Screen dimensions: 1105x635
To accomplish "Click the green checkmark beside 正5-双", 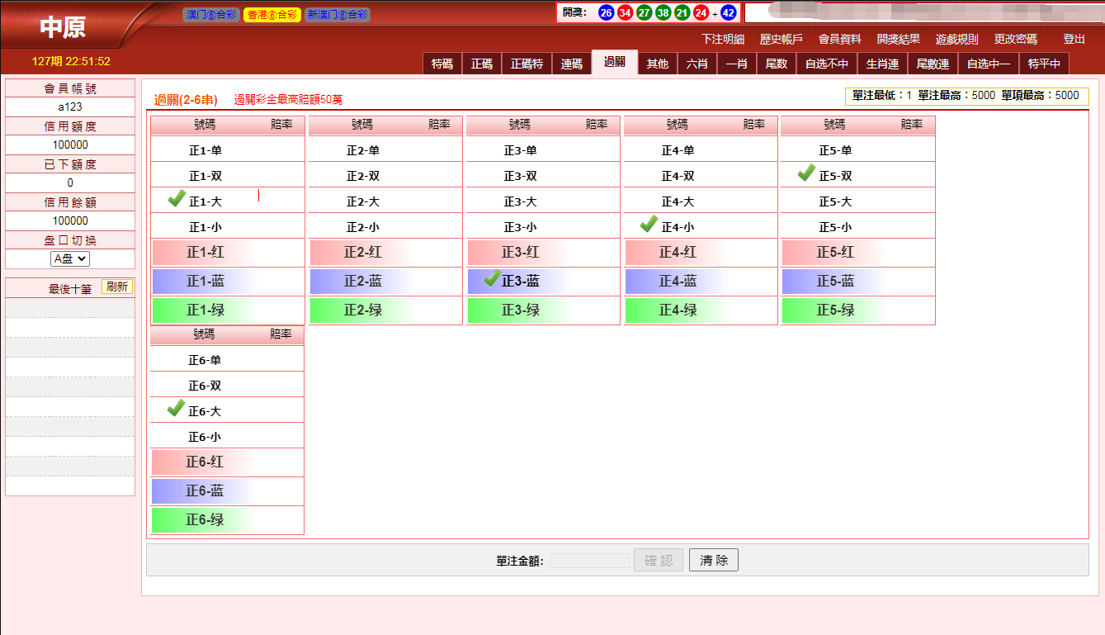I will tap(806, 173).
